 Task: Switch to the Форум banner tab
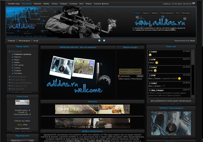[x=146, y=13]
